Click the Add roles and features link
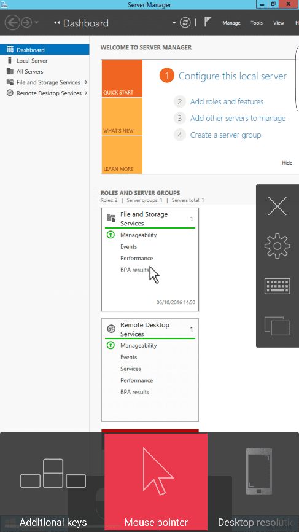This screenshot has height=532, width=299. click(x=227, y=101)
